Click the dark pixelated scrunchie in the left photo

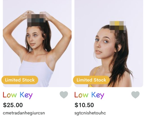(36, 20)
